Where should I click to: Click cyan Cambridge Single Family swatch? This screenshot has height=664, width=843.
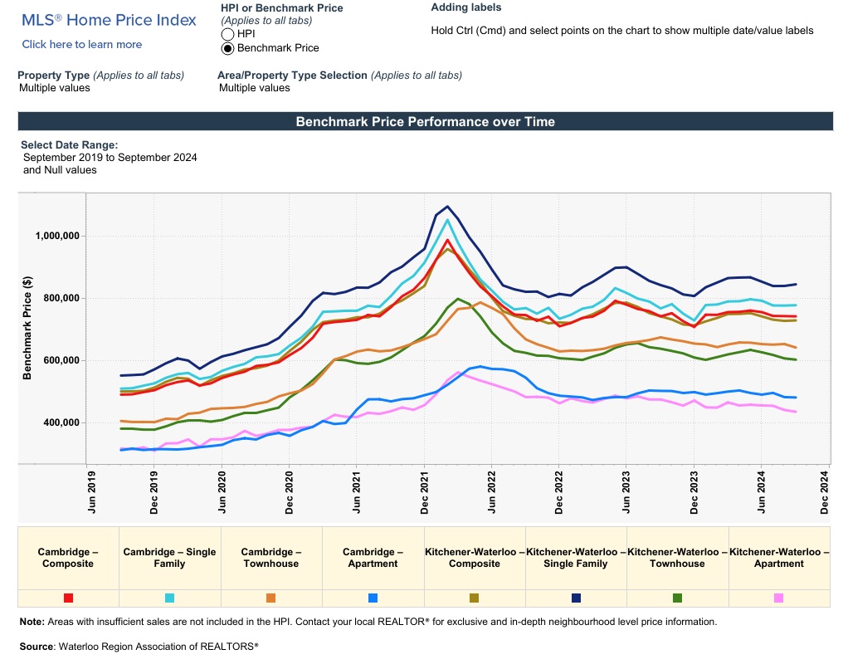(170, 598)
